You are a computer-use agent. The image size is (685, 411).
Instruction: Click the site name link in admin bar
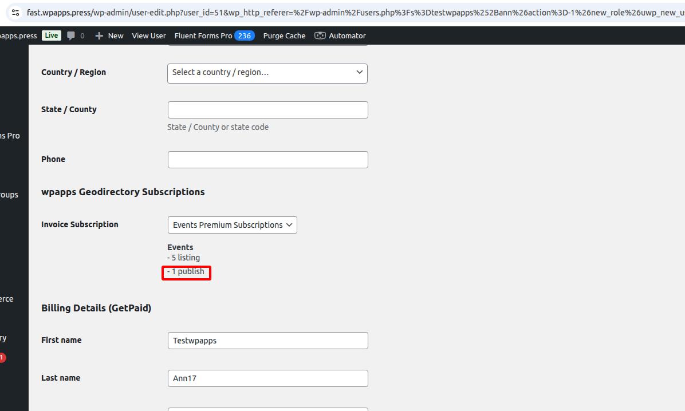pyautogui.click(x=18, y=35)
